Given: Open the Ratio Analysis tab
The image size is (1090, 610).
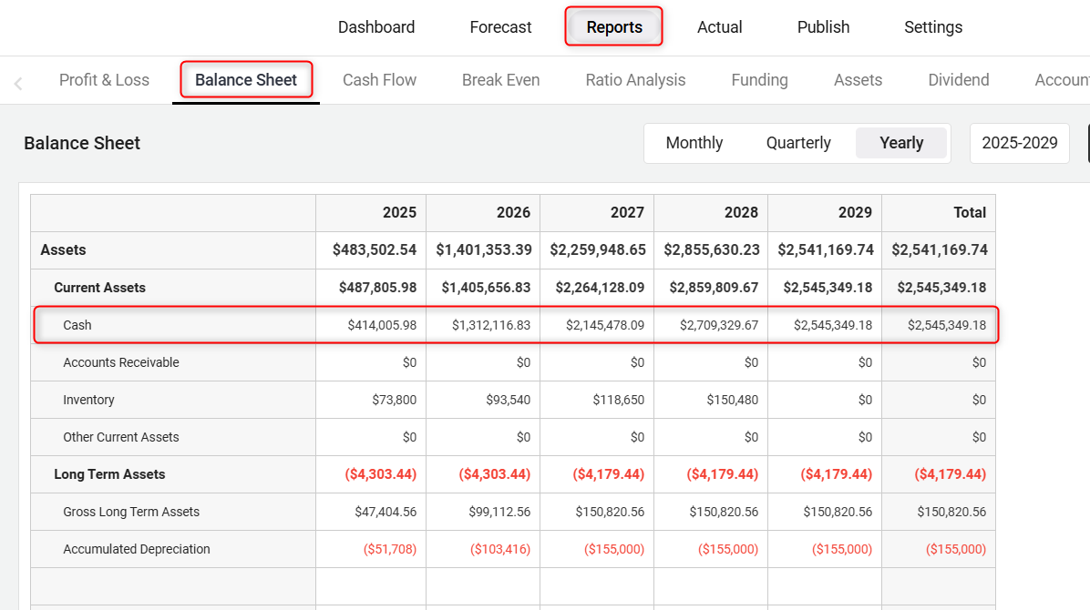Looking at the screenshot, I should (635, 80).
